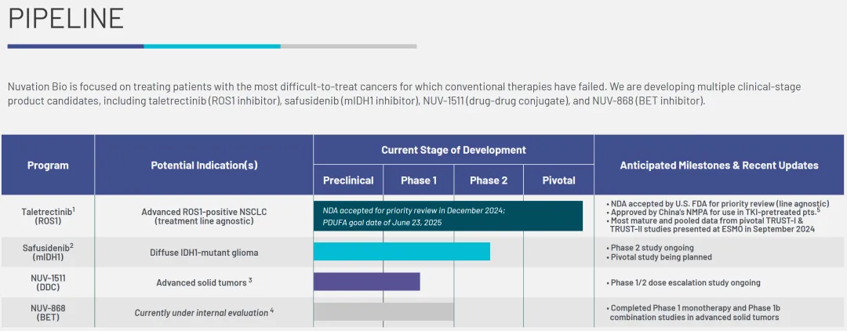
Task: Click the dark blue segment under the heading
Action: [x=75, y=46]
